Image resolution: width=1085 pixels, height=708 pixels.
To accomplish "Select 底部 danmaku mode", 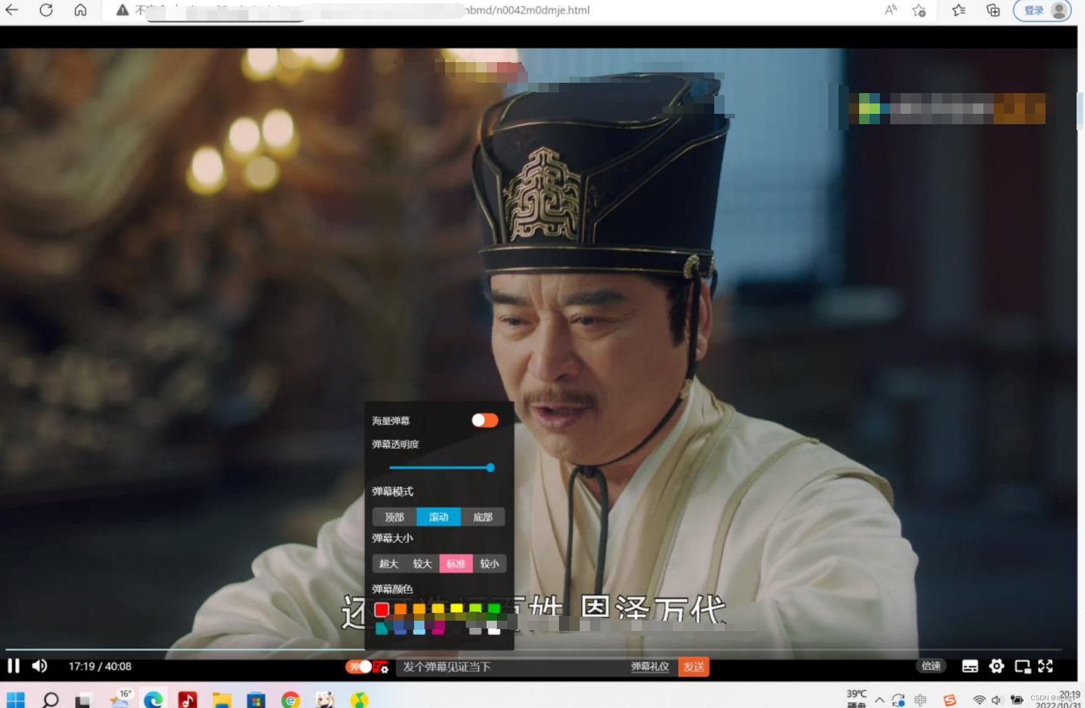I will (x=483, y=517).
